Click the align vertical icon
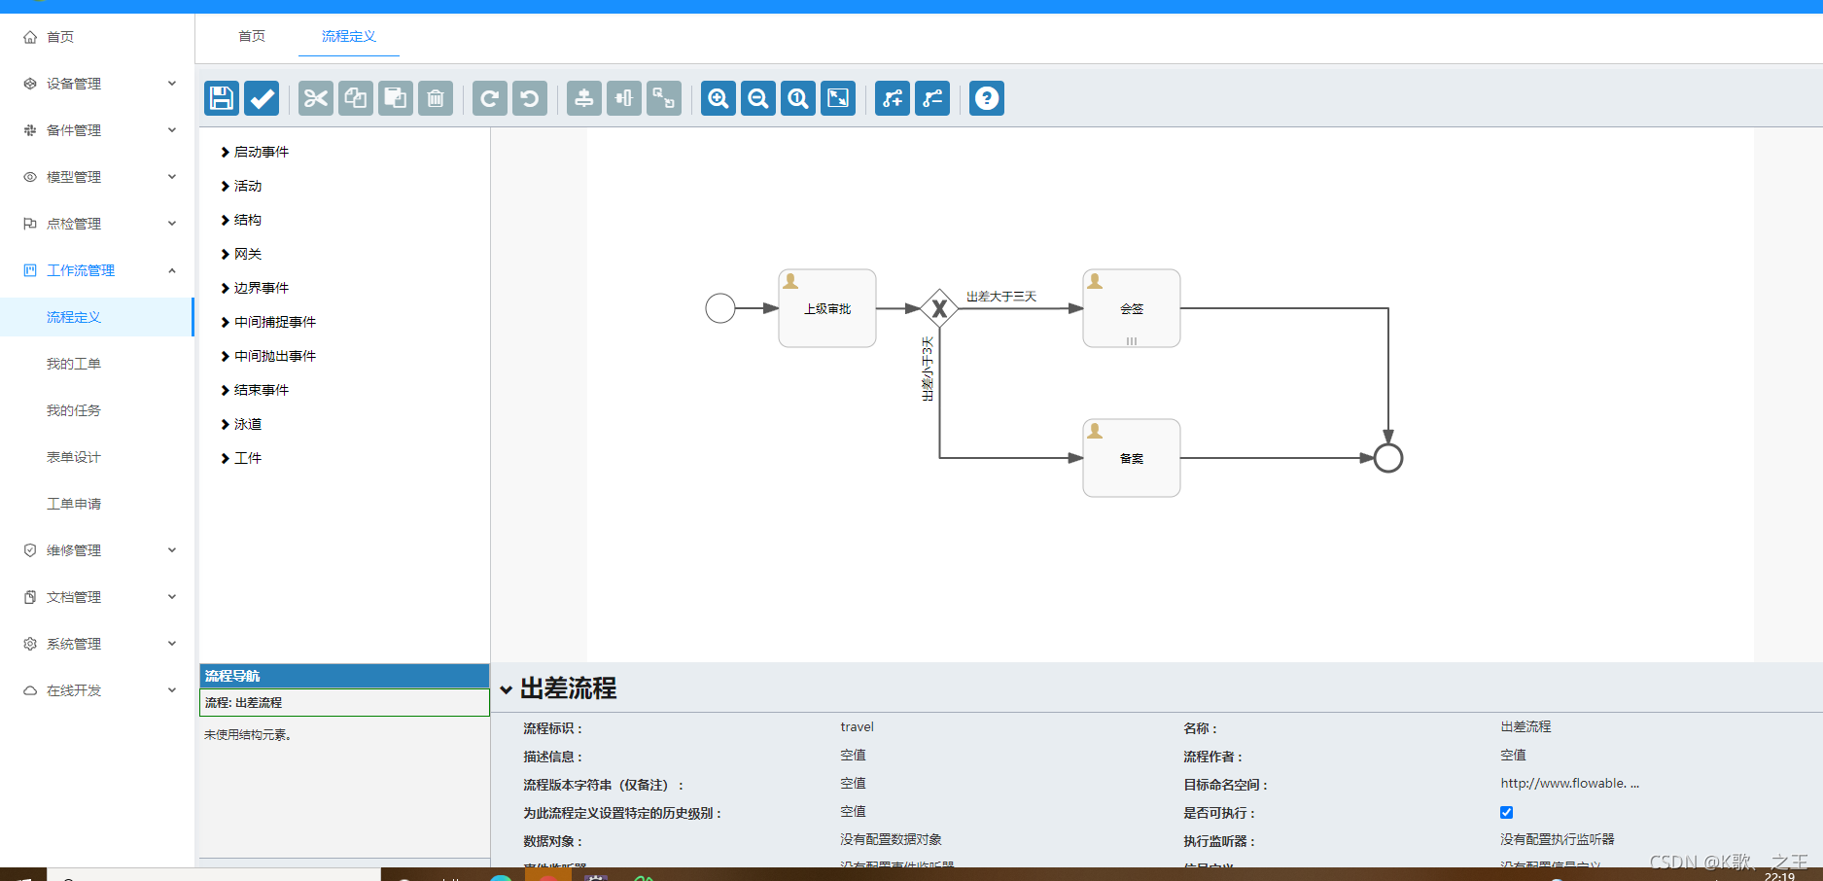 click(584, 98)
